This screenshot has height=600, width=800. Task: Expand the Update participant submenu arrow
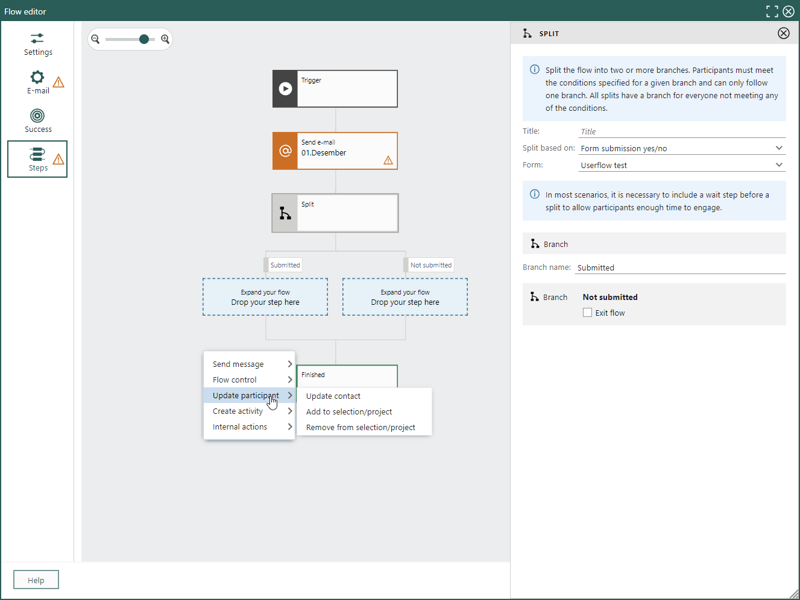(290, 395)
